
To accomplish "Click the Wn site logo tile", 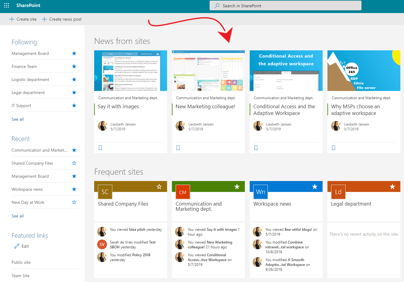I will [x=261, y=192].
